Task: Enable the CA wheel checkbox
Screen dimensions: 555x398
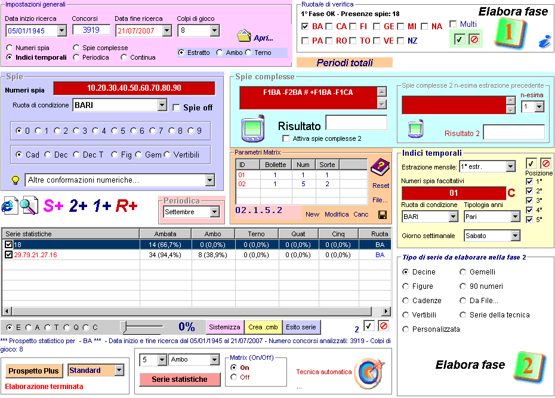Action: coord(329,26)
